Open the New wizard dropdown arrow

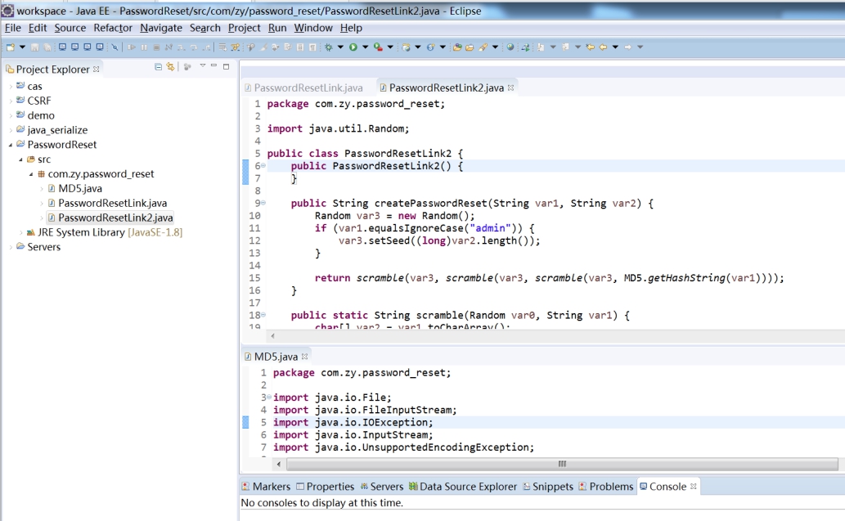tap(23, 47)
